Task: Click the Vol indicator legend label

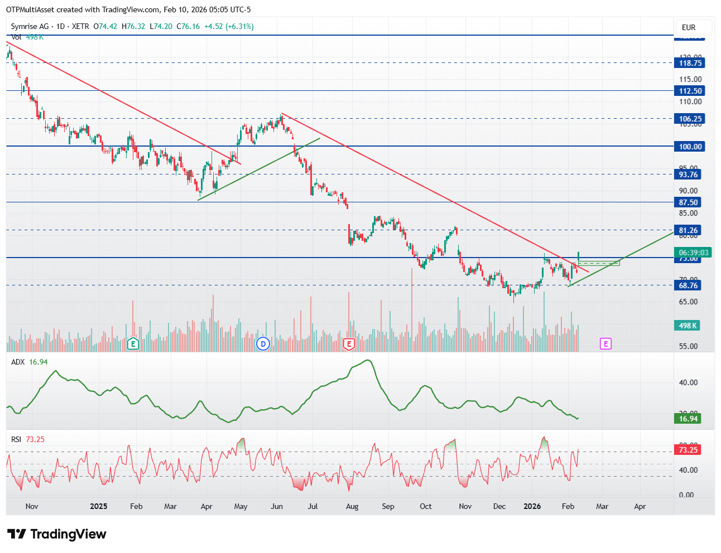Action: tap(16, 37)
